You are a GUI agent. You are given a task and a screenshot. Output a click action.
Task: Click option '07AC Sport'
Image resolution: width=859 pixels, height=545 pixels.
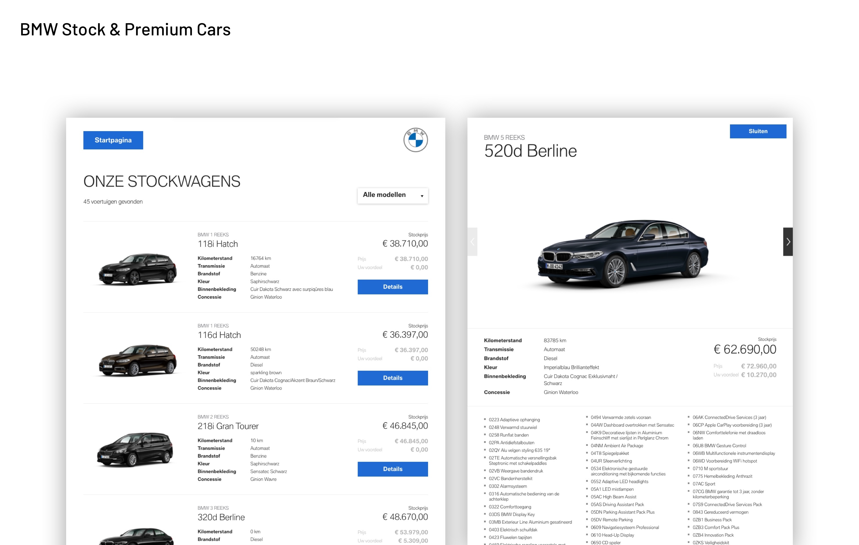coord(704,484)
